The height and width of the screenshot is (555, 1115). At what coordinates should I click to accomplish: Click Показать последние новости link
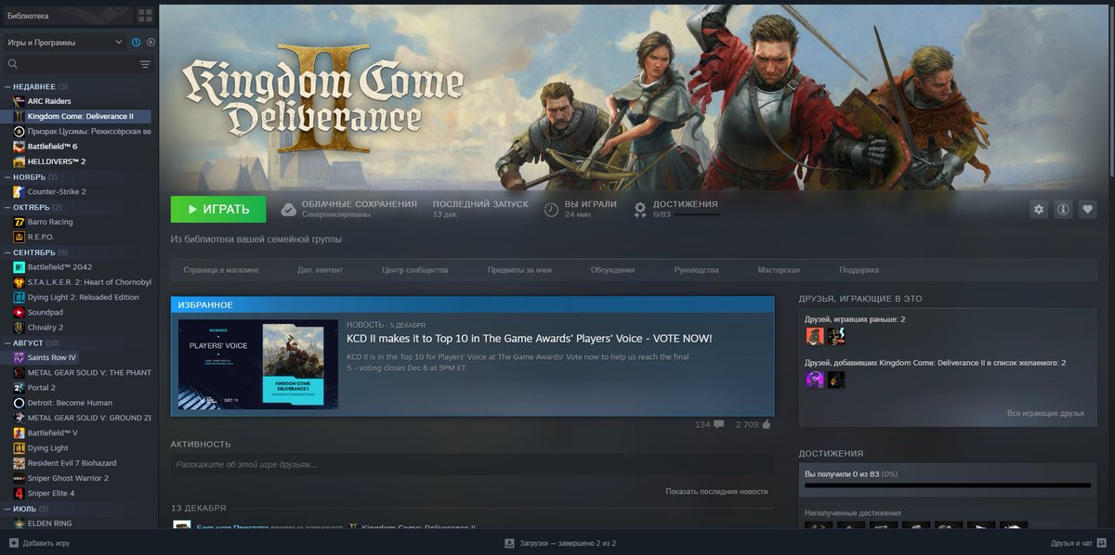716,491
